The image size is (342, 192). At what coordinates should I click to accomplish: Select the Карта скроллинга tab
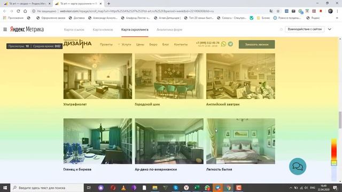coord(135,30)
